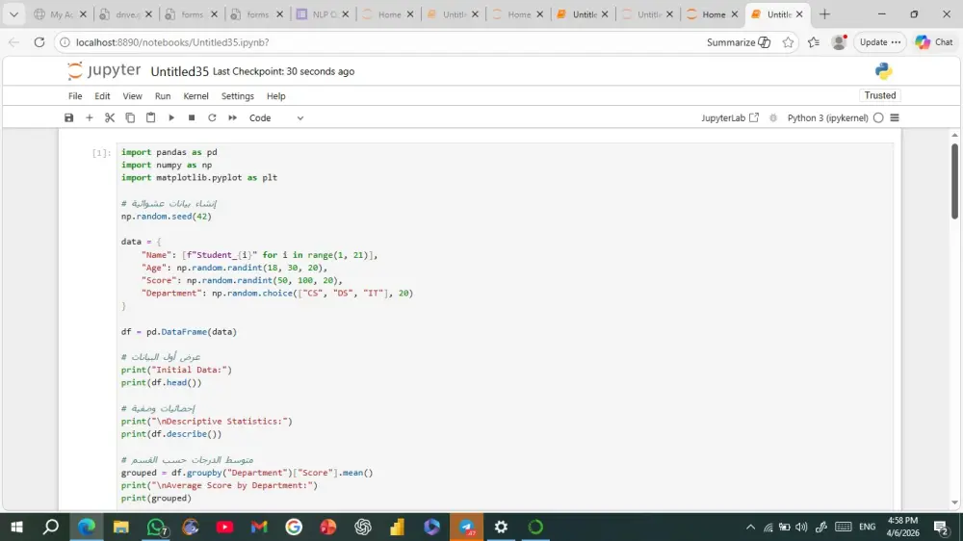Click the Last Checkpoint status text
Viewport: 963px width, 541px height.
pyautogui.click(x=283, y=71)
